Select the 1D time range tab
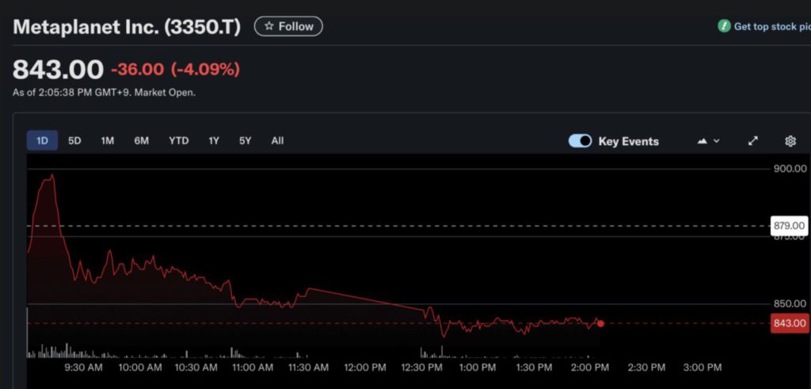The height and width of the screenshot is (389, 811). pyautogui.click(x=43, y=141)
